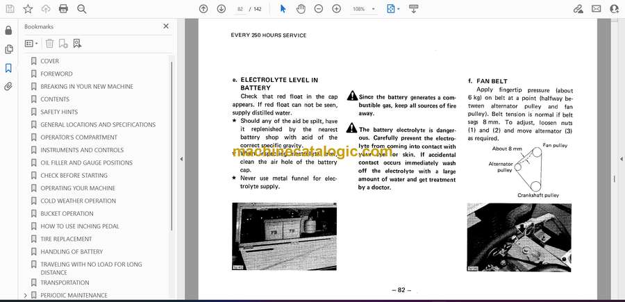Click the battery compartment photo
Viewport: 625px width, 302px height.
pos(284,236)
